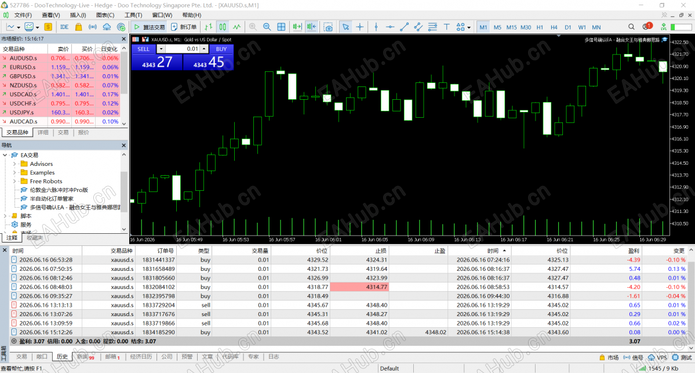Click the lot size 0.01 input field
This screenshot has height=373, width=695.
pyautogui.click(x=183, y=49)
